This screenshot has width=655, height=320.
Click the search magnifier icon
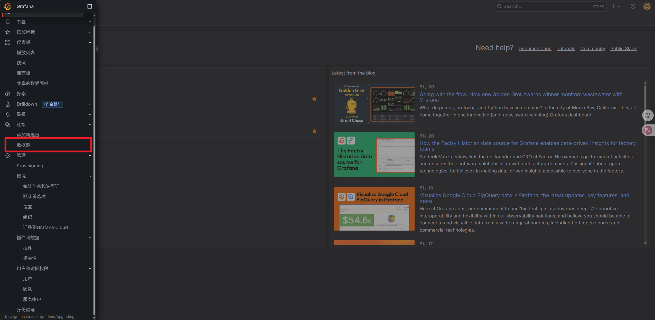pos(499,6)
